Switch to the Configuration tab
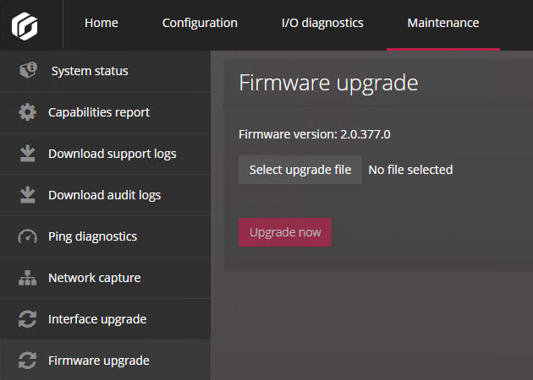 click(x=200, y=23)
